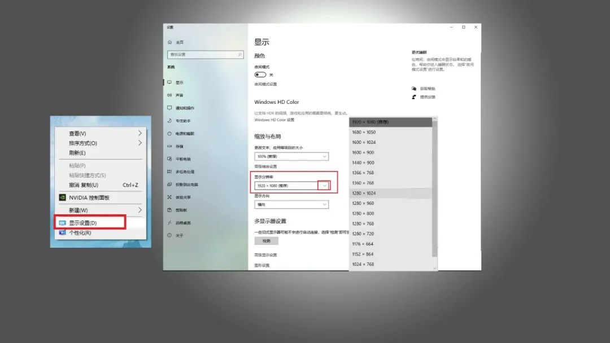
Task: Select 1360 × 768 resolution option
Action: click(x=391, y=183)
